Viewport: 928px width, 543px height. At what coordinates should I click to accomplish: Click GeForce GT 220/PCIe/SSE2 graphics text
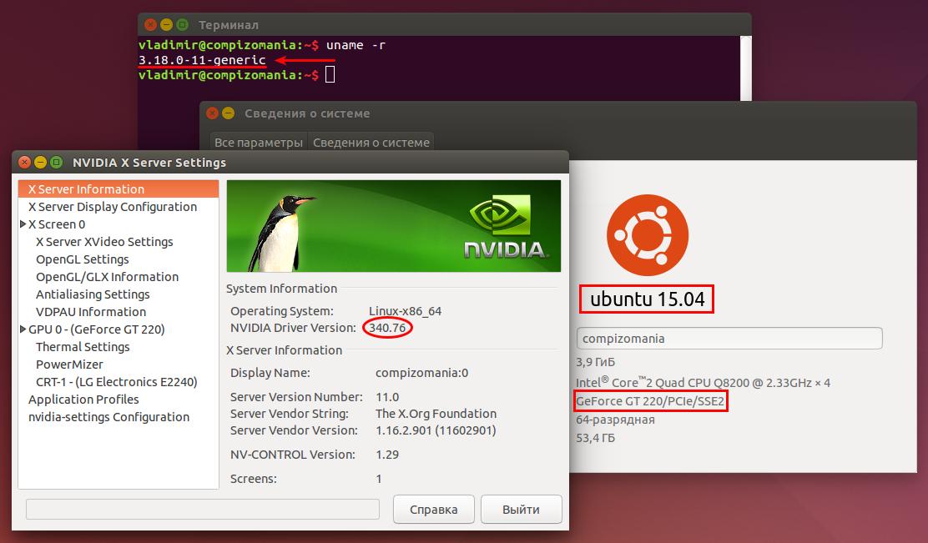pos(650,401)
